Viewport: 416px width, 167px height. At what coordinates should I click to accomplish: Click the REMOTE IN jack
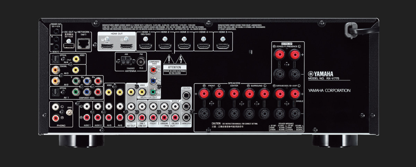pyautogui.click(x=57, y=40)
